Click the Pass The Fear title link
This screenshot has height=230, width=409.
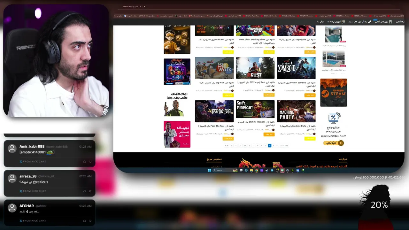coord(216,127)
